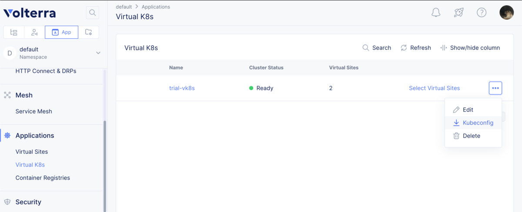Expand the default namespace dropdown chevron
This screenshot has width=522, height=212.
pyautogui.click(x=98, y=53)
